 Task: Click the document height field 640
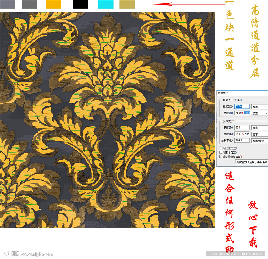242,134
